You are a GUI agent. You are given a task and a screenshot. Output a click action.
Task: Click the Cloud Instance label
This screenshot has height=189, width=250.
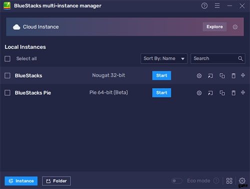(41, 27)
